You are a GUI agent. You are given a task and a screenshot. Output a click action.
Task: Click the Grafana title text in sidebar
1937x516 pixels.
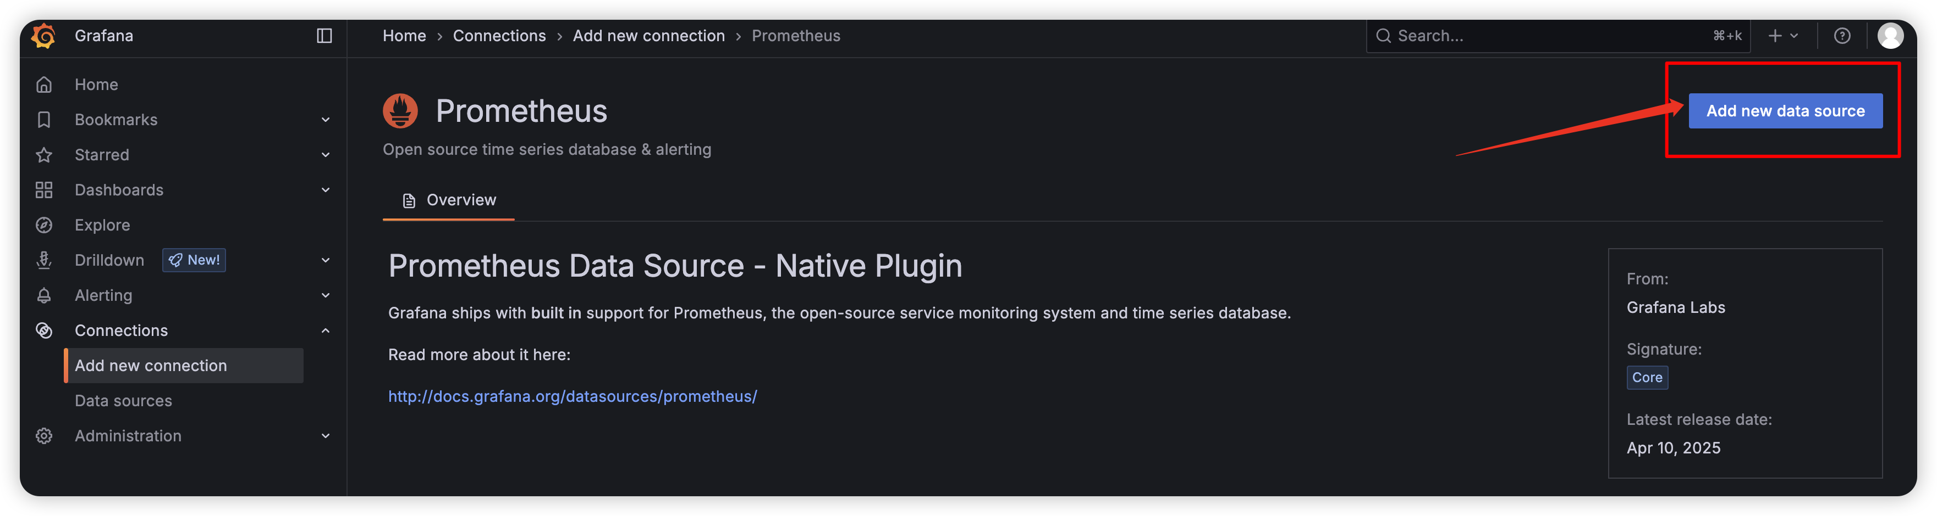(104, 35)
